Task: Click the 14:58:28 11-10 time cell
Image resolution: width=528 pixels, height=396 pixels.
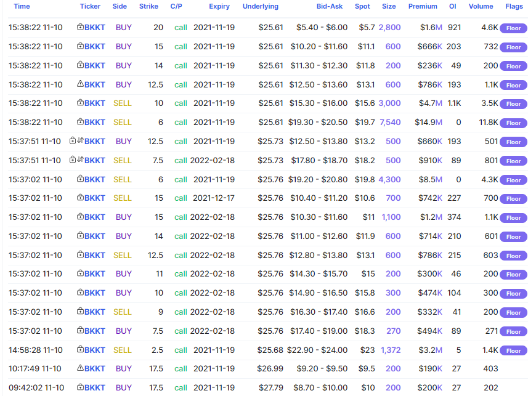Action: click(x=35, y=350)
